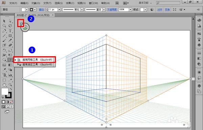Click the Perspective Grid tool in toolbox
Image resolution: width=203 pixels, height=130 pixels.
click(10, 60)
